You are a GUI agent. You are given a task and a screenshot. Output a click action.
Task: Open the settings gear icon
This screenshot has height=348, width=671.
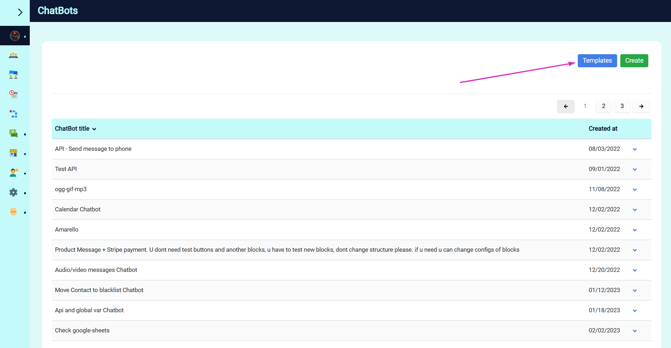coord(13,192)
